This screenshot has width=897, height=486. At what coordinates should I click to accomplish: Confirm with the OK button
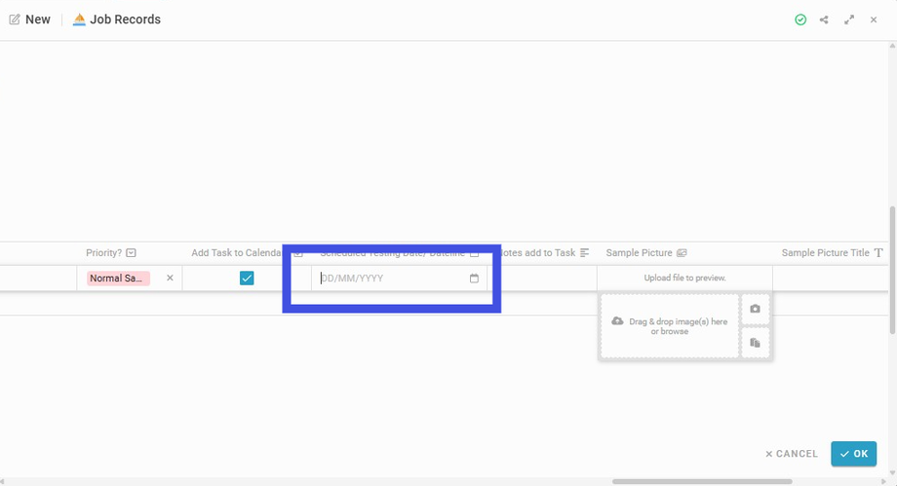pyautogui.click(x=853, y=454)
